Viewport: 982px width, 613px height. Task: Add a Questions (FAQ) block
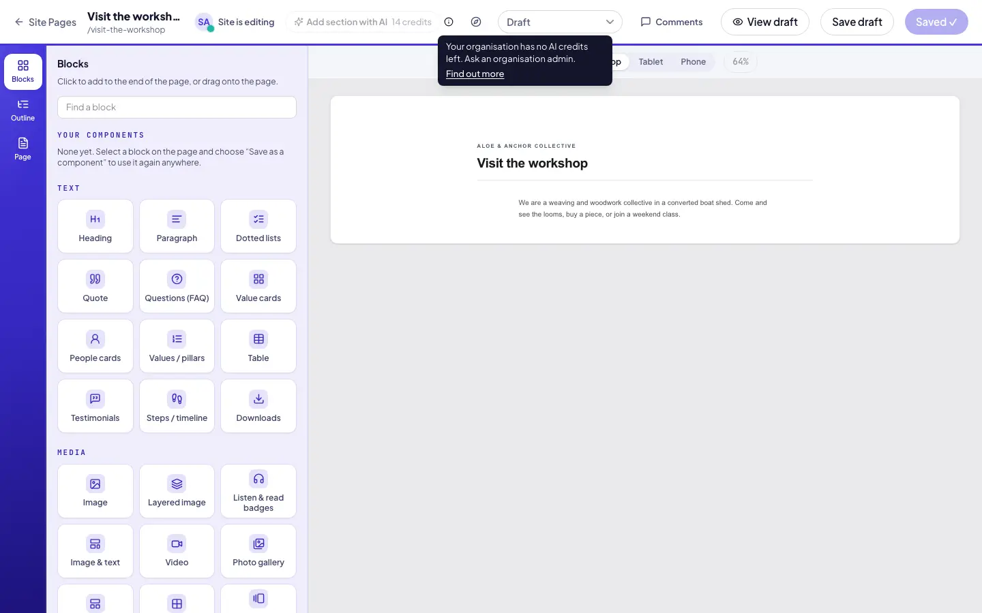177,286
